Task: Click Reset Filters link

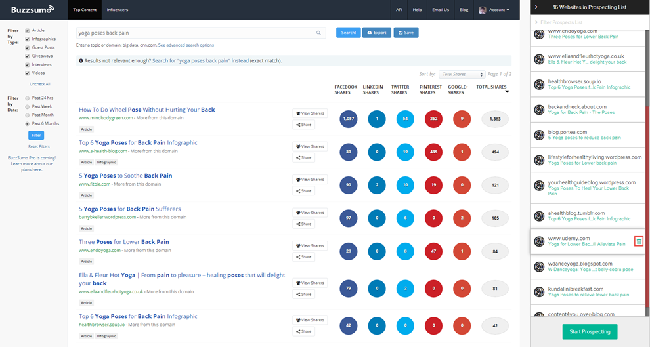Action: [39, 146]
